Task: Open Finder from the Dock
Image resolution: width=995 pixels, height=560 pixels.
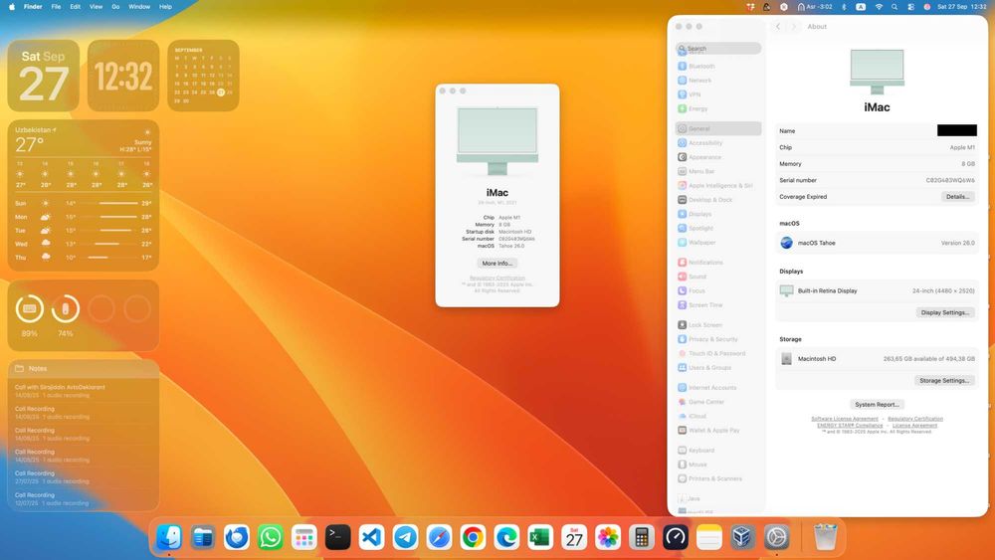Action: tap(169, 538)
